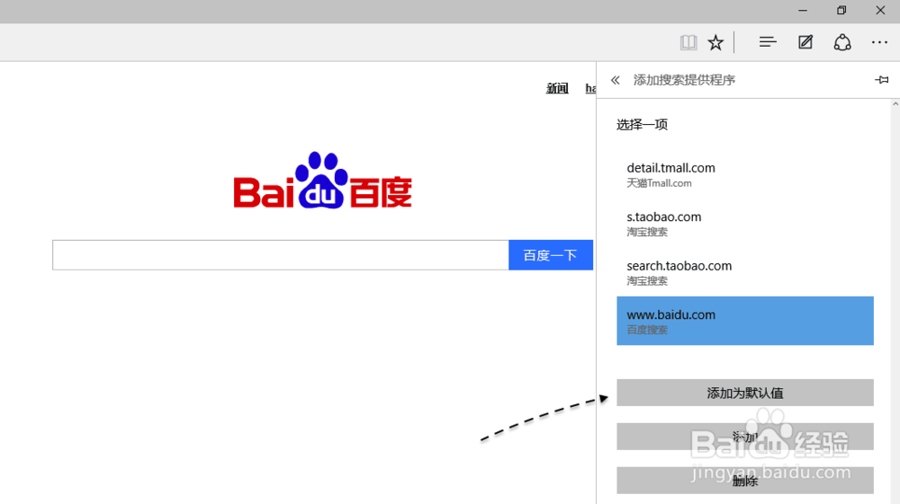Close the browser window

pyautogui.click(x=880, y=10)
